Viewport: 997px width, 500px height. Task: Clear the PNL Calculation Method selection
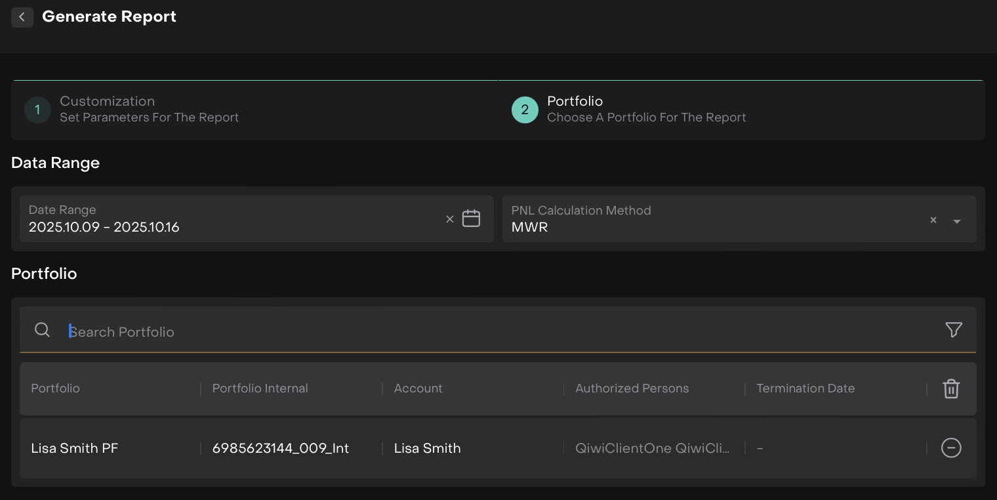(933, 220)
